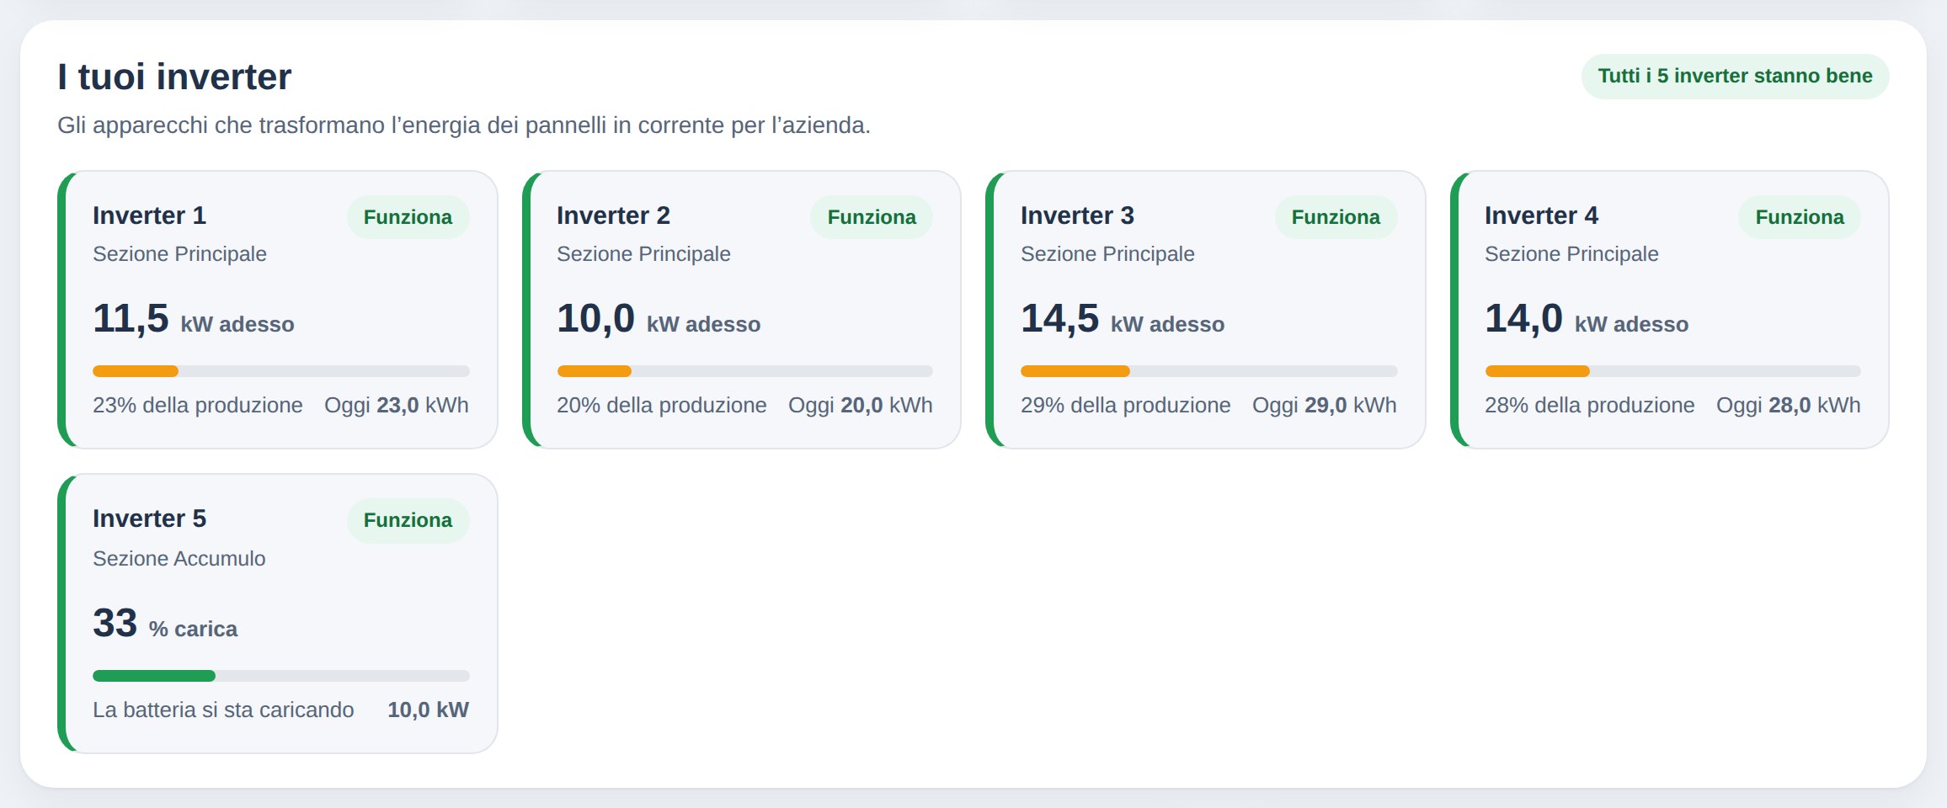Select '20% della produzione' text
1947x808 pixels.
662,405
